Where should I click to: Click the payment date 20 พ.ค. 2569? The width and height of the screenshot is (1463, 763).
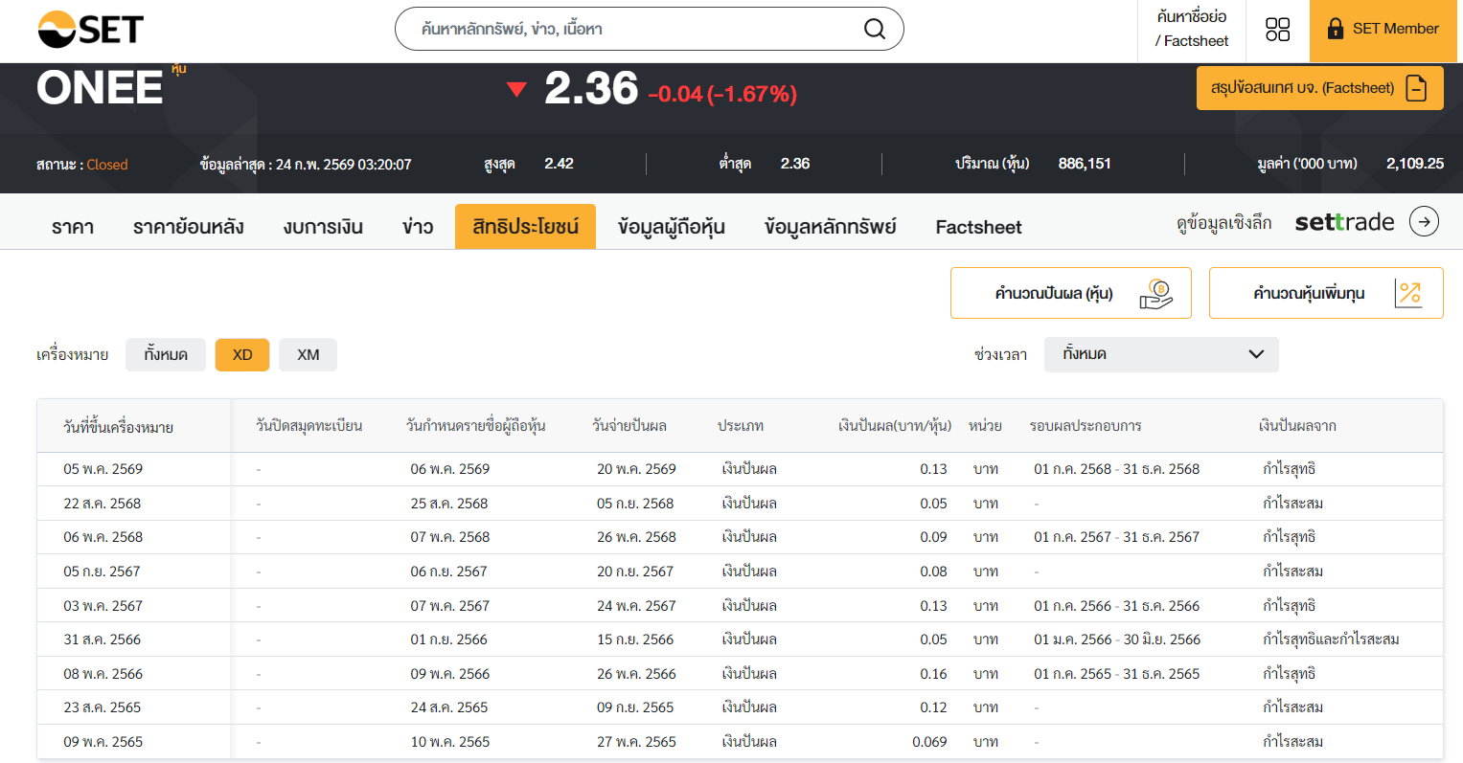click(636, 469)
